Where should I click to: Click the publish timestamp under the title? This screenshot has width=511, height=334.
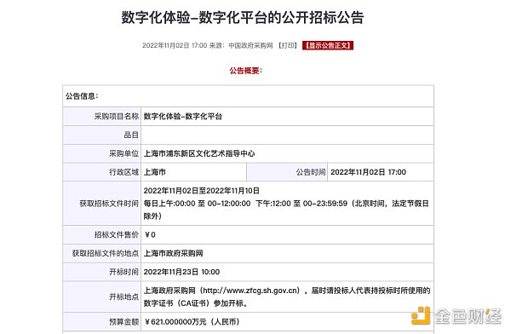[175, 45]
